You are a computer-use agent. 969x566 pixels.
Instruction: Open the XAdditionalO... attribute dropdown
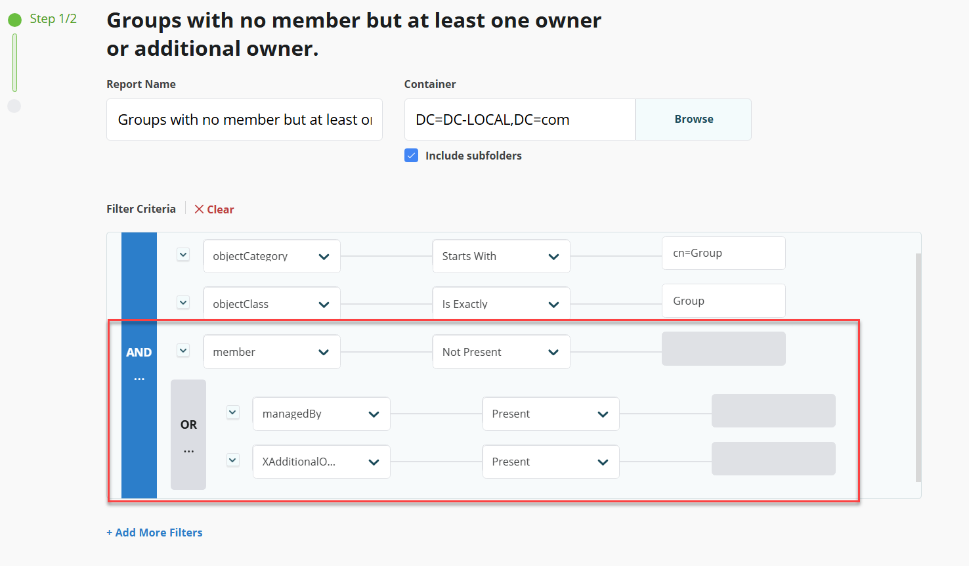tap(321, 462)
